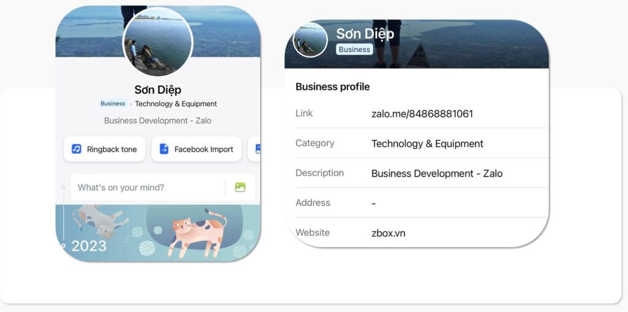Click the Ringback tone music icon
The image size is (628, 312).
click(76, 149)
